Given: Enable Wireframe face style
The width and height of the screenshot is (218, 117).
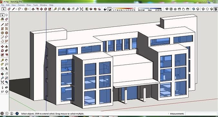Looking at the screenshot, I should [x=203, y=9].
